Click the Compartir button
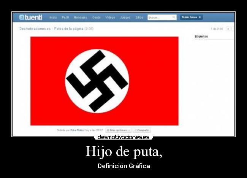247x178 pixels. coord(142,130)
